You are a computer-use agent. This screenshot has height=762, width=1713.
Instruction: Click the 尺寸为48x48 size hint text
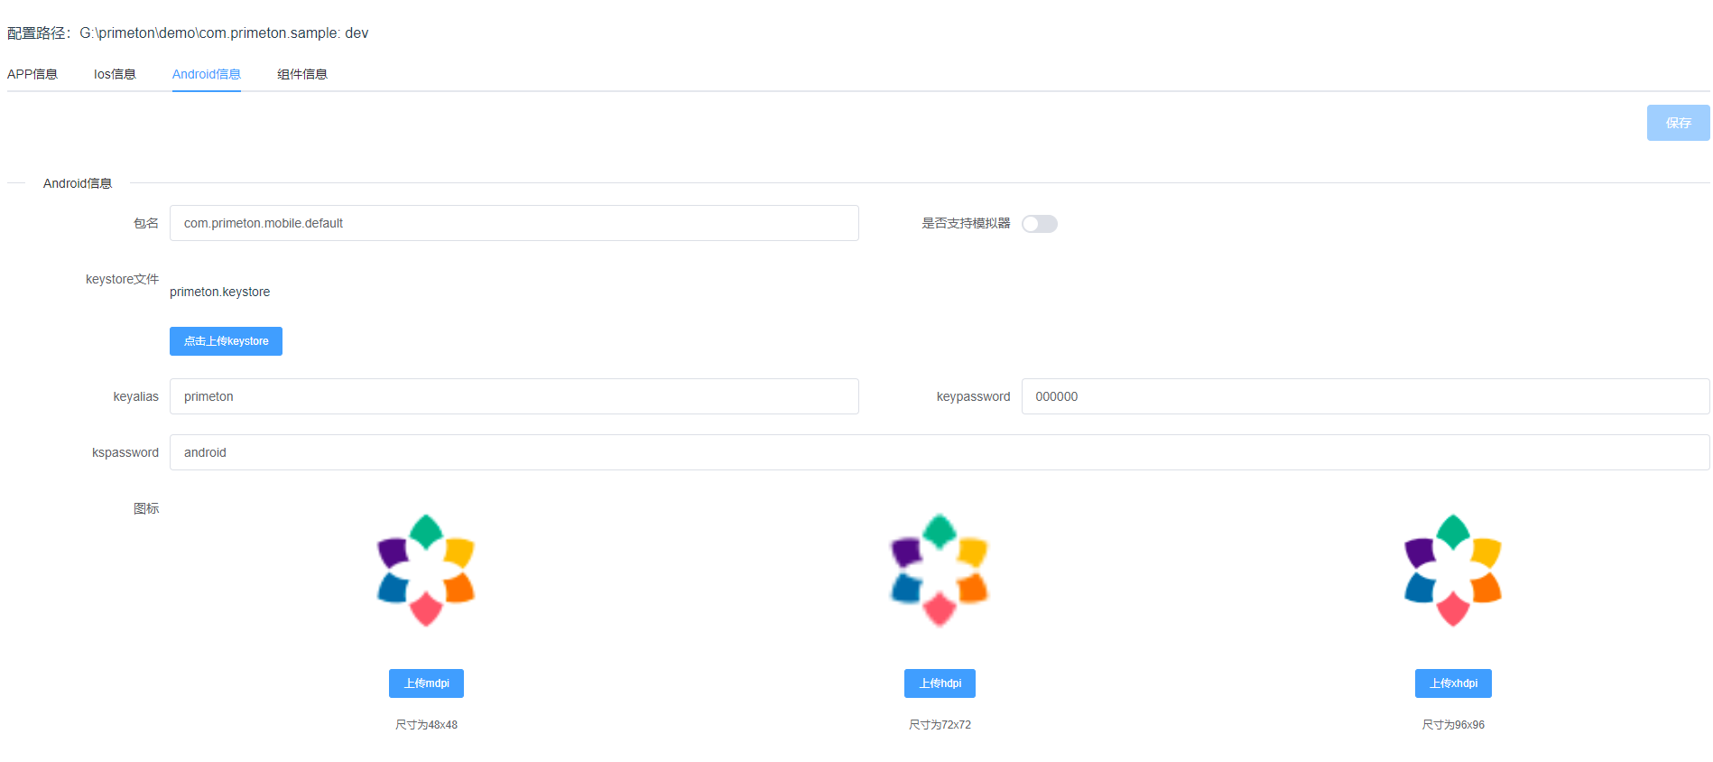coord(426,725)
